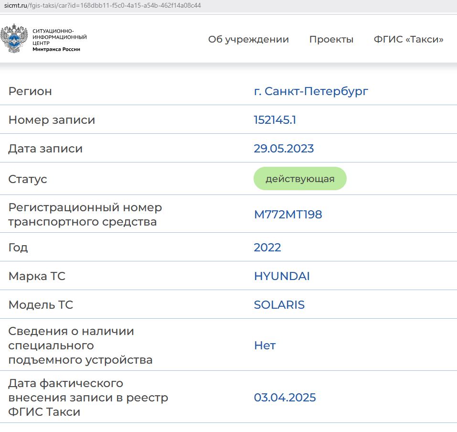
Task: Open the Проекты menu item
Action: click(x=331, y=40)
